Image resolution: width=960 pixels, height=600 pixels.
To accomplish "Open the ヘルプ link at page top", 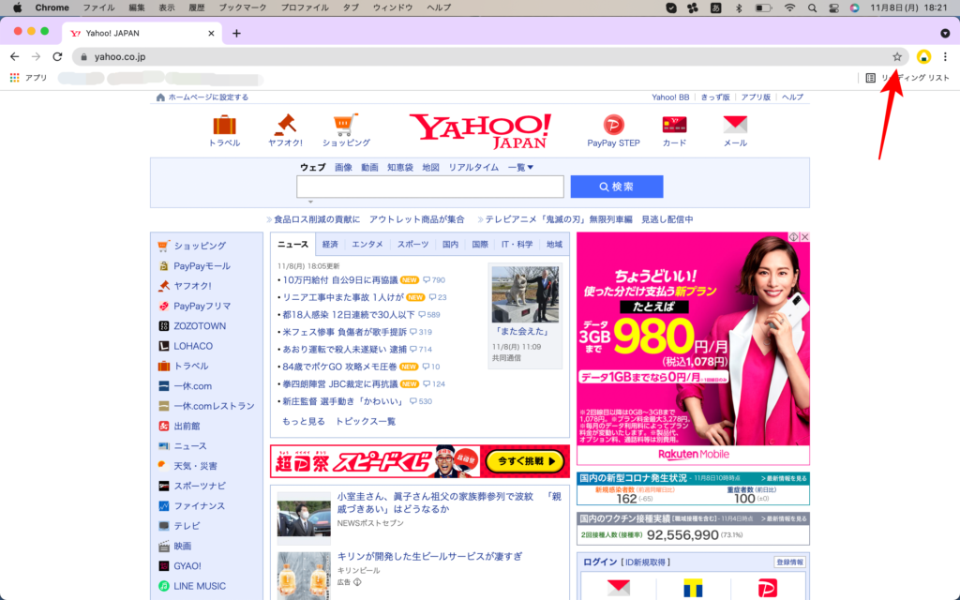I will point(792,97).
